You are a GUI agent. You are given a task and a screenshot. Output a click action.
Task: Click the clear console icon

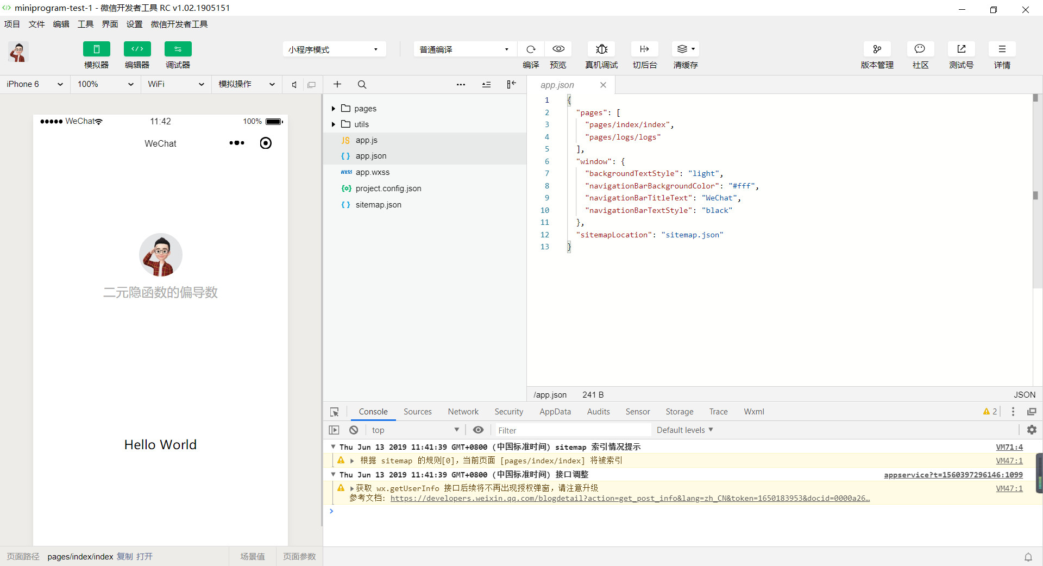354,430
